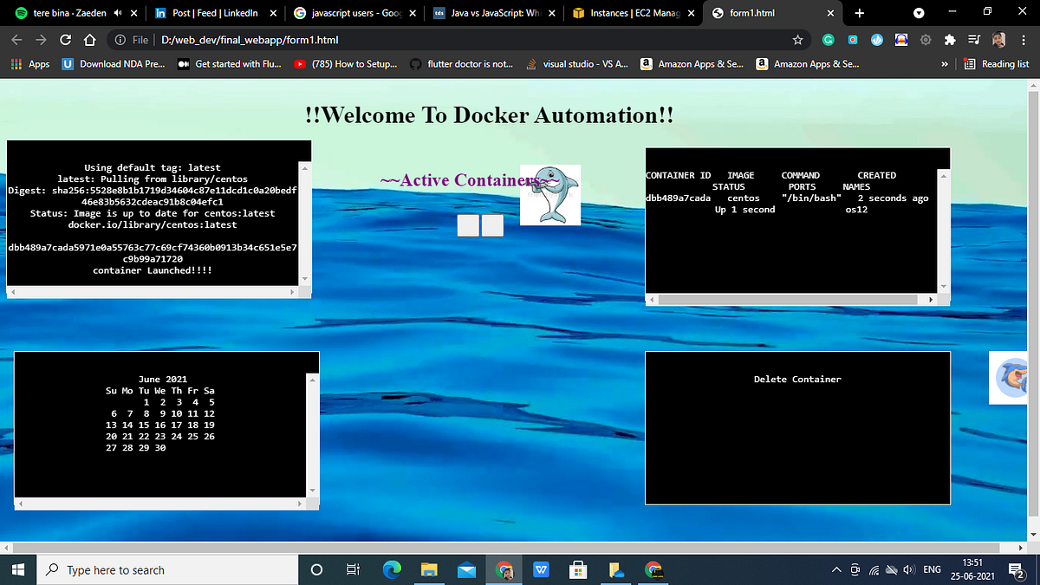
Task: Bookmark this page with the star icon
Action: [797, 40]
